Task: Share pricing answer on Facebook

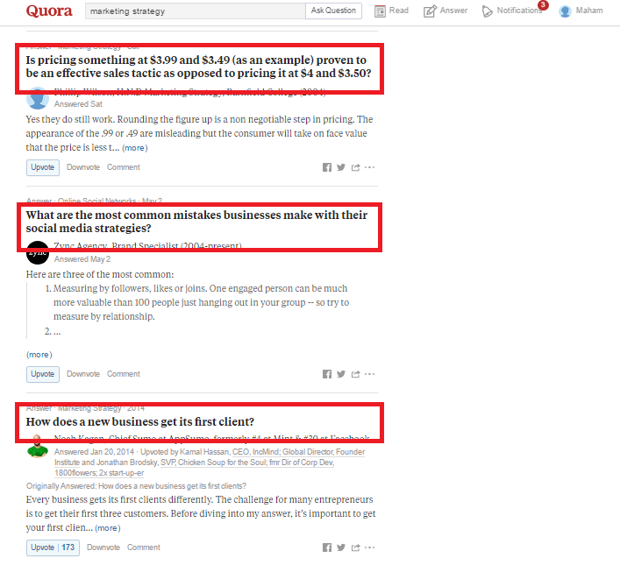Action: [x=326, y=167]
